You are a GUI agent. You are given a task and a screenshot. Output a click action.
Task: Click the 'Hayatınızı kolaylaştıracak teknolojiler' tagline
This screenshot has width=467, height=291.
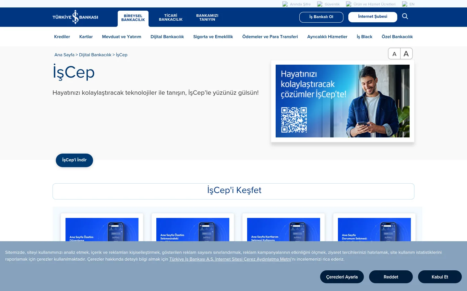(x=156, y=93)
